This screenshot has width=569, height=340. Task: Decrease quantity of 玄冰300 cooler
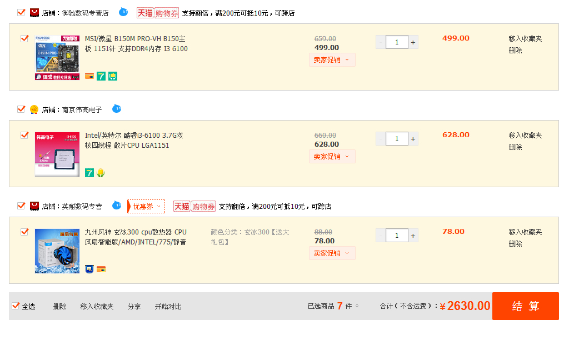pyautogui.click(x=381, y=236)
